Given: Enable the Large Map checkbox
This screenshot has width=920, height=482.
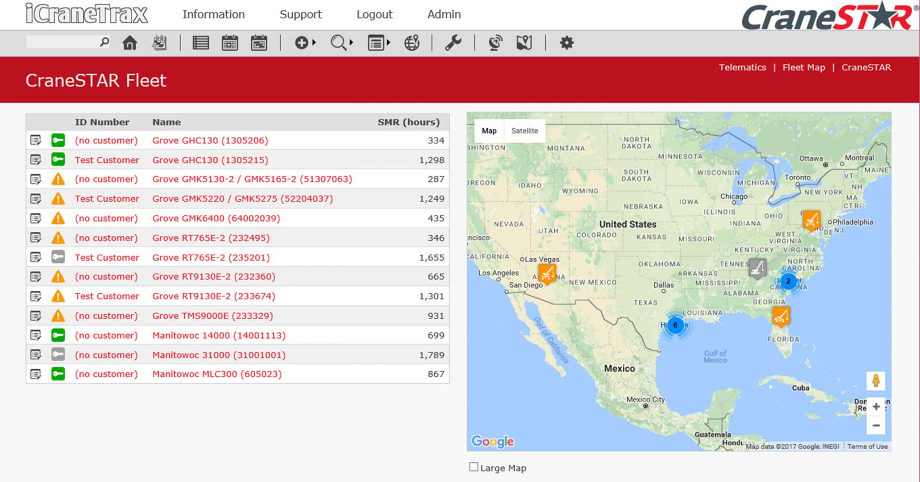Looking at the screenshot, I should 474,467.
